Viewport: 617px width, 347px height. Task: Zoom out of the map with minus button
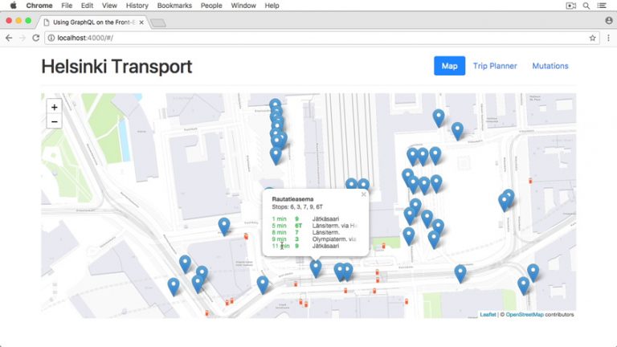click(x=55, y=121)
